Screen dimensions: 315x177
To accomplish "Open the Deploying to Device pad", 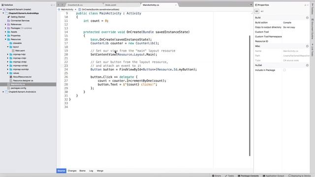I will click(299, 176).
